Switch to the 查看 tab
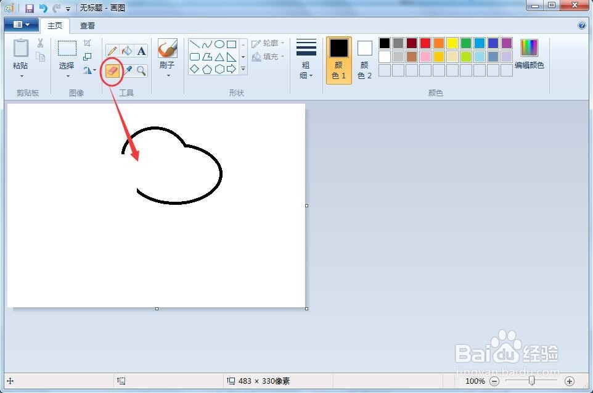 88,26
